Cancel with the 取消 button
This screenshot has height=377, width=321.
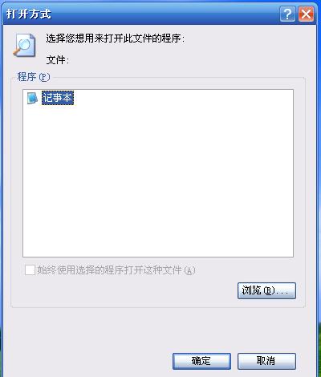point(266,361)
